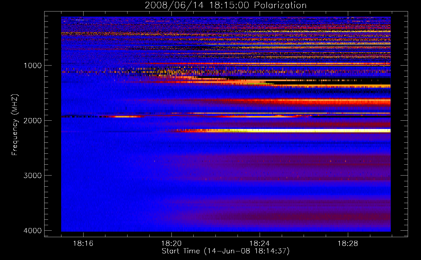Select the "Frequency (MHZ)" y-axis label
Viewport: 421px width, 260px height.
pos(15,125)
